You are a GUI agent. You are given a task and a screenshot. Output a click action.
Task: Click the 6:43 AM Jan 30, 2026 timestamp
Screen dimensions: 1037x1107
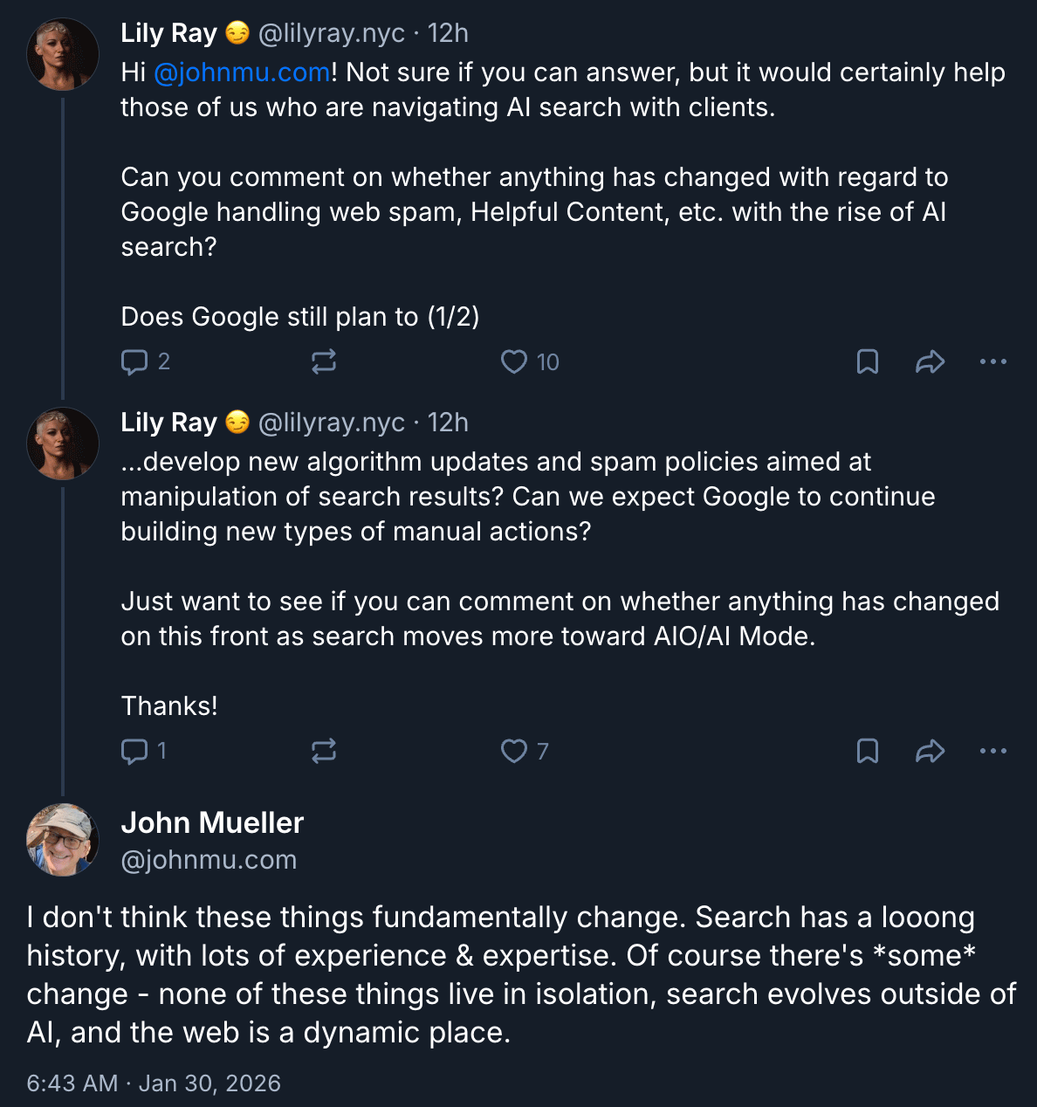(154, 1083)
